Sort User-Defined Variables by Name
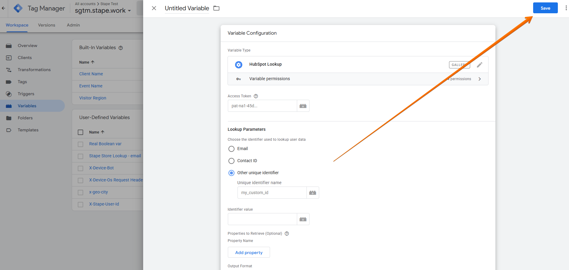 tap(97, 132)
